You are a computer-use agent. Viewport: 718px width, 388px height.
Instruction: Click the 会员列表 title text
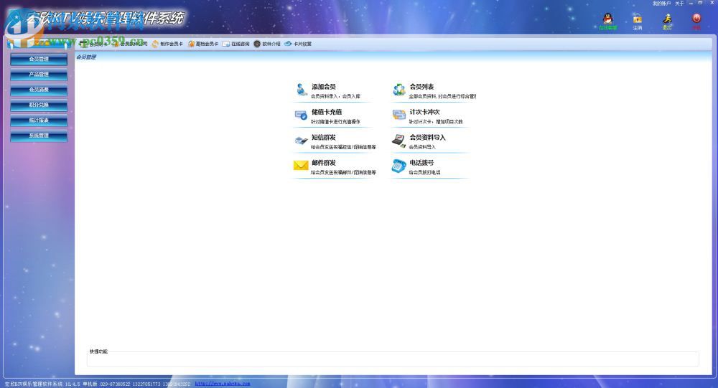point(421,87)
